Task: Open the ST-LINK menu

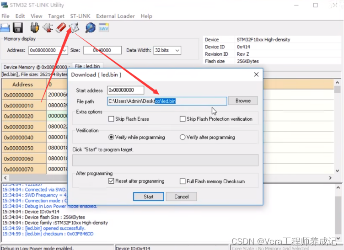Action: (80, 16)
